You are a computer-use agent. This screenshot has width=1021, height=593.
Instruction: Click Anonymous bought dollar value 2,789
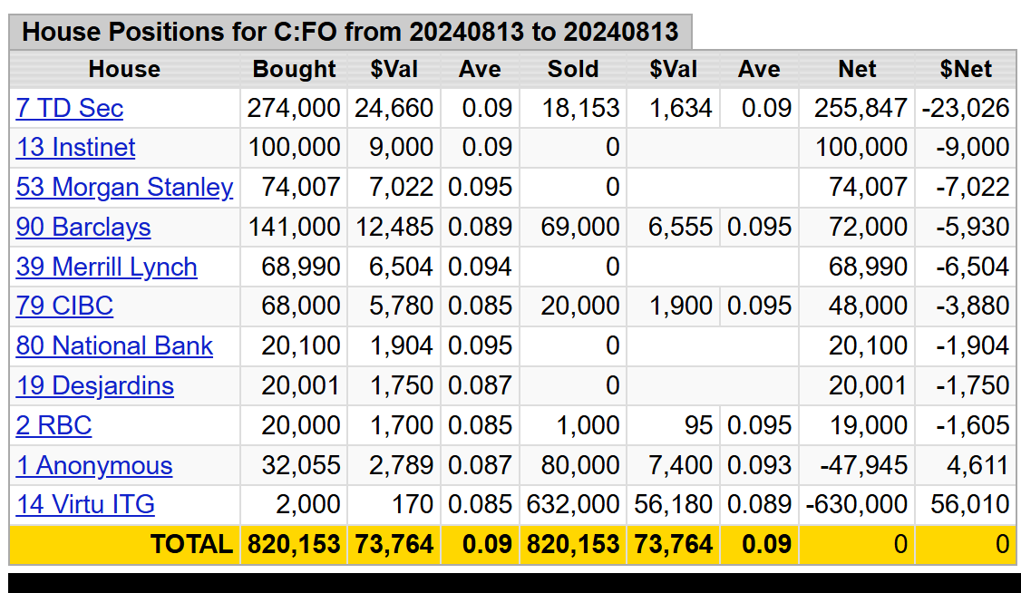pyautogui.click(x=401, y=465)
